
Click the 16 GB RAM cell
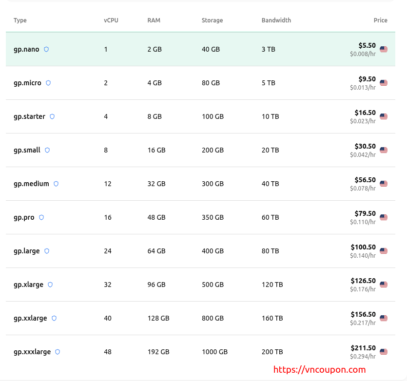click(156, 150)
